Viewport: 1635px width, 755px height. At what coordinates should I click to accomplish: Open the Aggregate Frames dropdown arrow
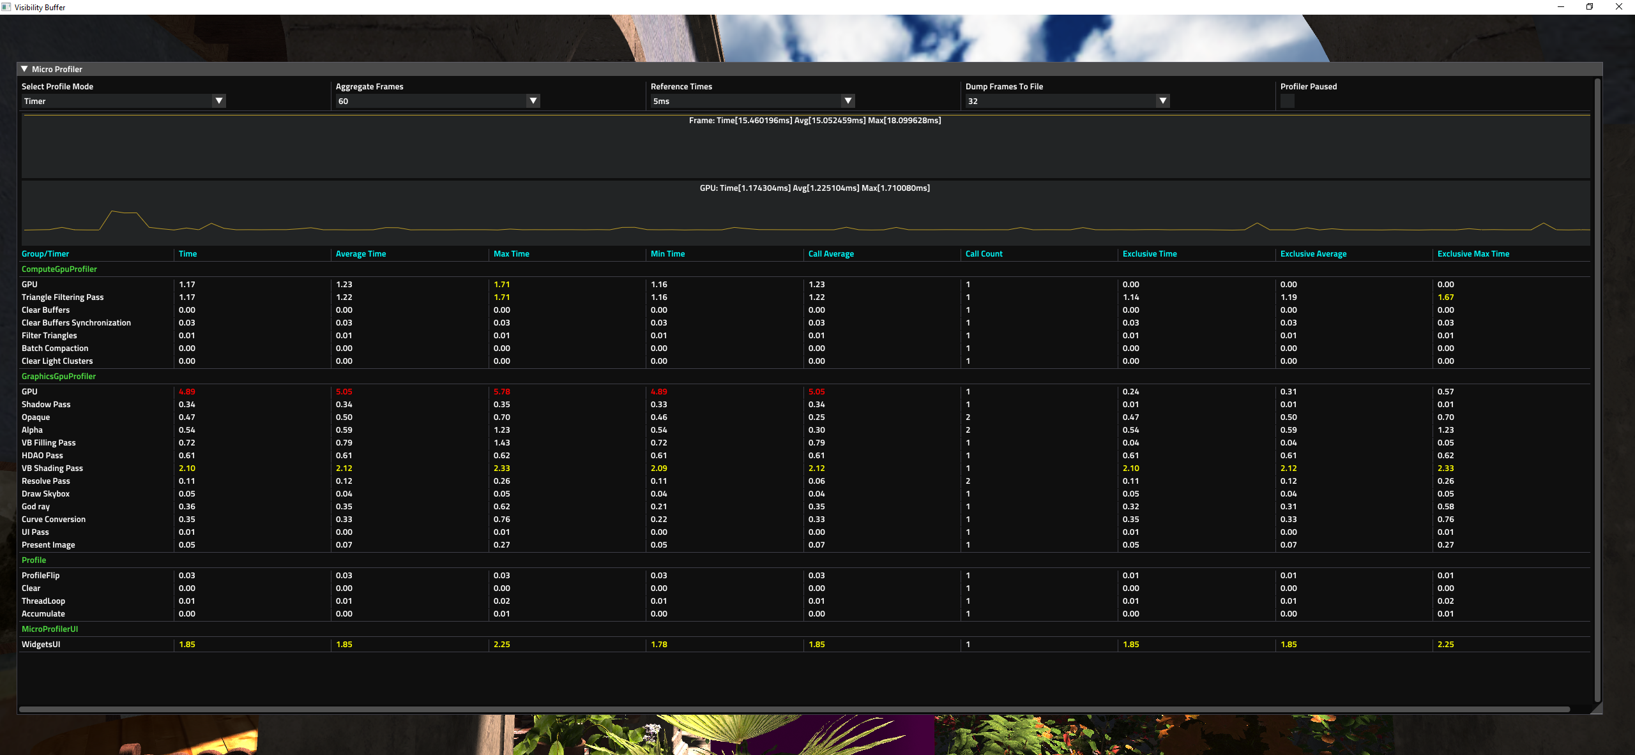click(533, 101)
